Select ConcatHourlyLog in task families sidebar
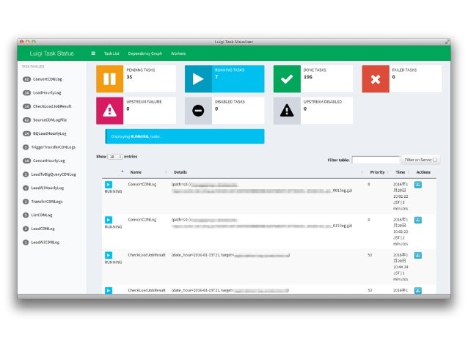Image resolution: width=468 pixels, height=351 pixels. (48, 160)
